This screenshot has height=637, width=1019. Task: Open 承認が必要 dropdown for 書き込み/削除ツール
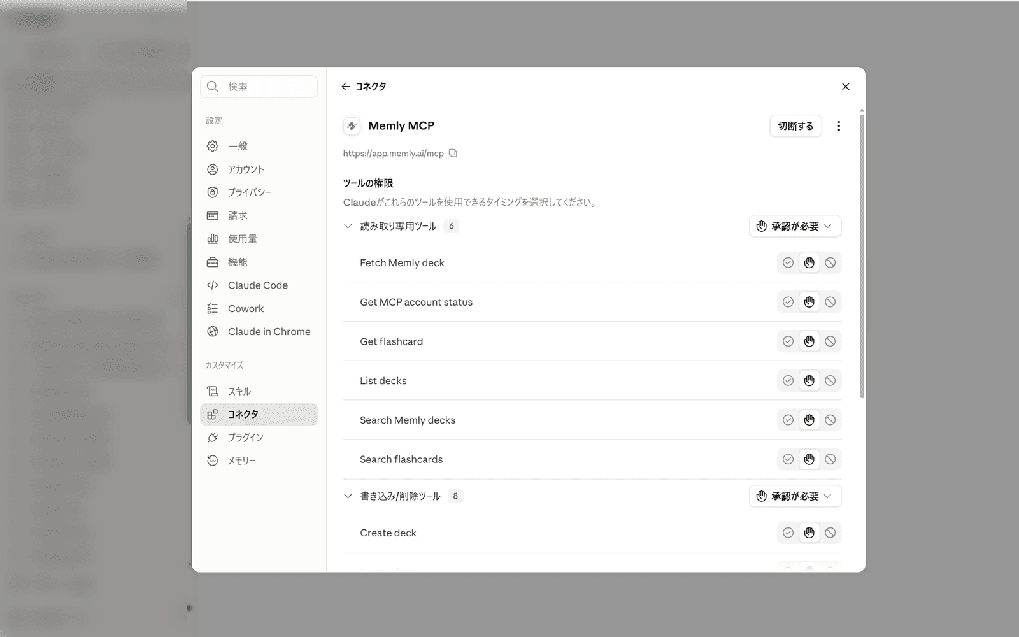795,496
